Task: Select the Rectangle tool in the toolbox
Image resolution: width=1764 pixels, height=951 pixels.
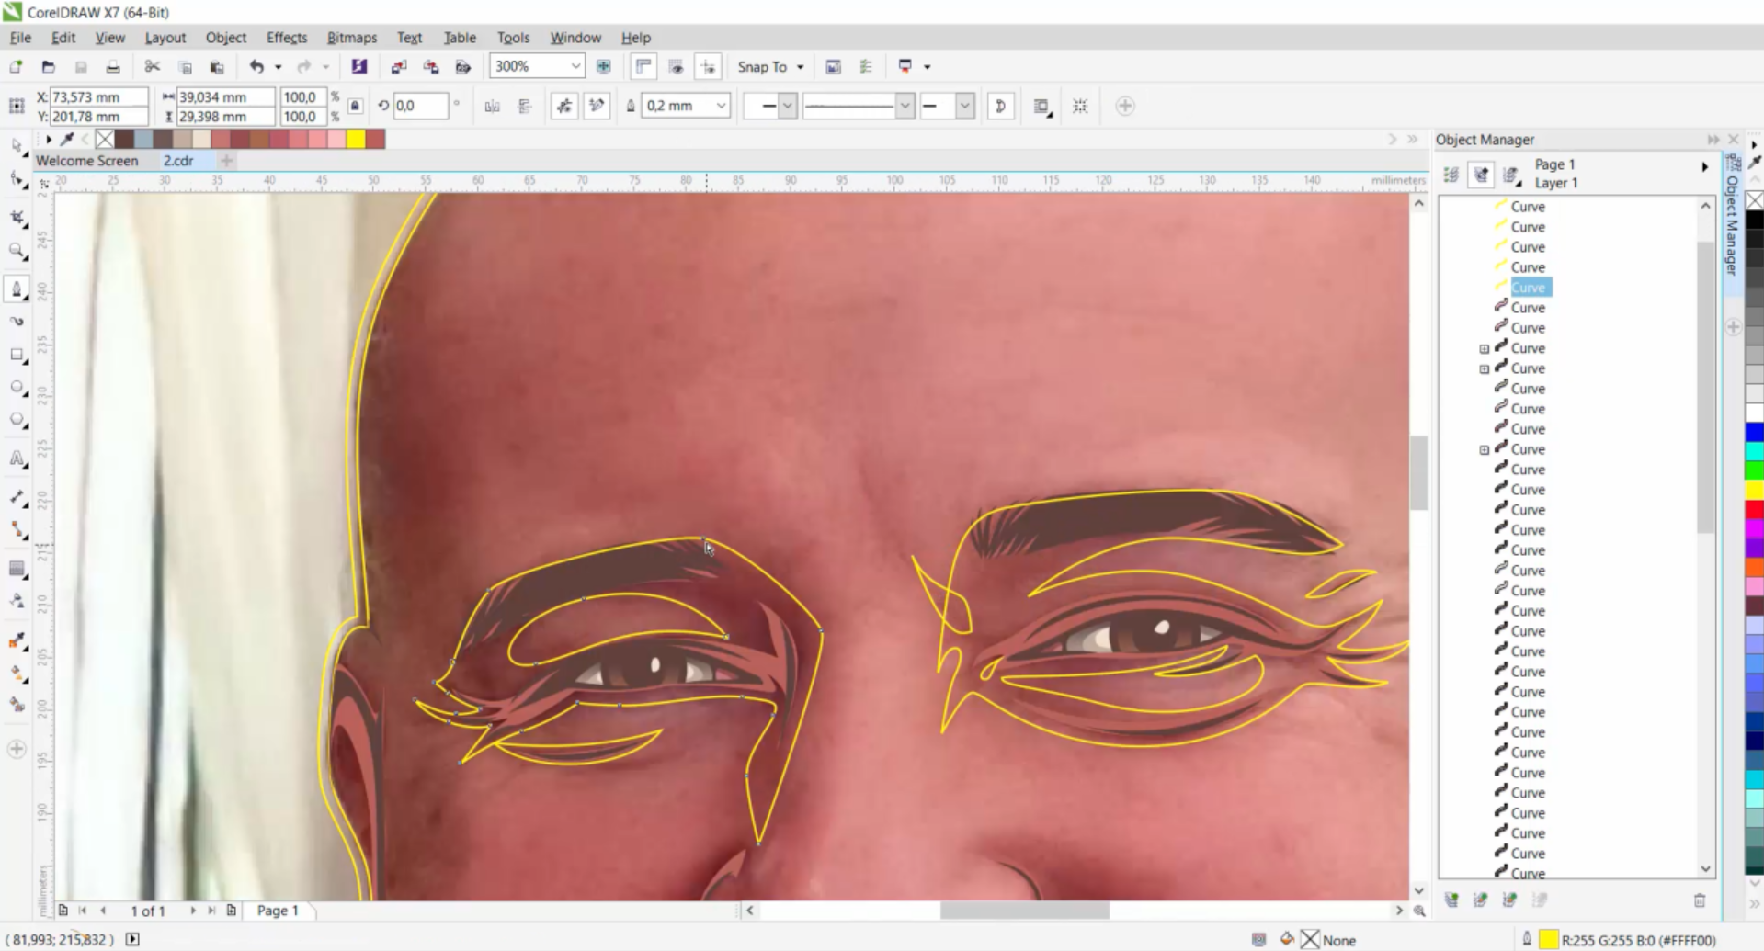Action: tap(17, 355)
